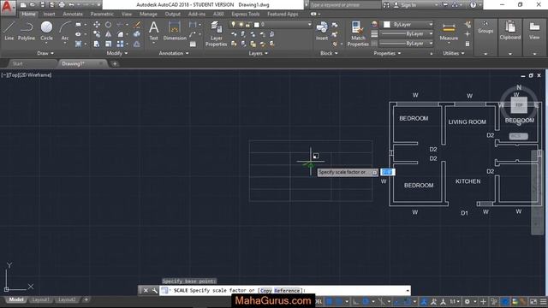Select the Explode tool in Modify panel
548x308 pixels.
point(137,34)
